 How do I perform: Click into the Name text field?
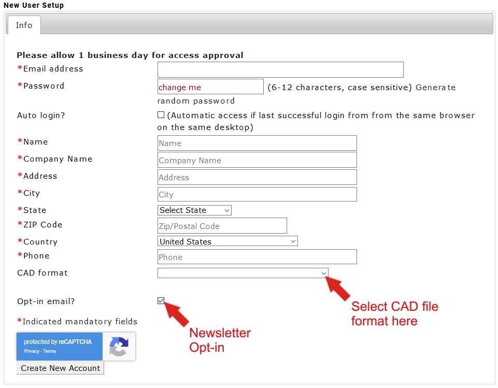257,143
